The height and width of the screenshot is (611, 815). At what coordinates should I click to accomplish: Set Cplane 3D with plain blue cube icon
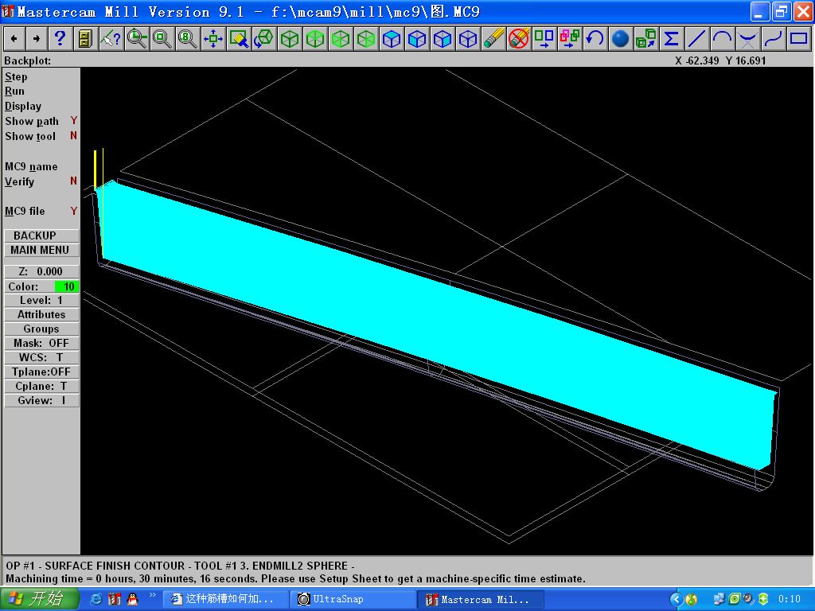tap(468, 38)
